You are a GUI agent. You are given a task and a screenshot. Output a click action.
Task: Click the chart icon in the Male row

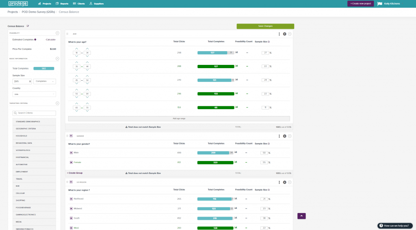236,152
